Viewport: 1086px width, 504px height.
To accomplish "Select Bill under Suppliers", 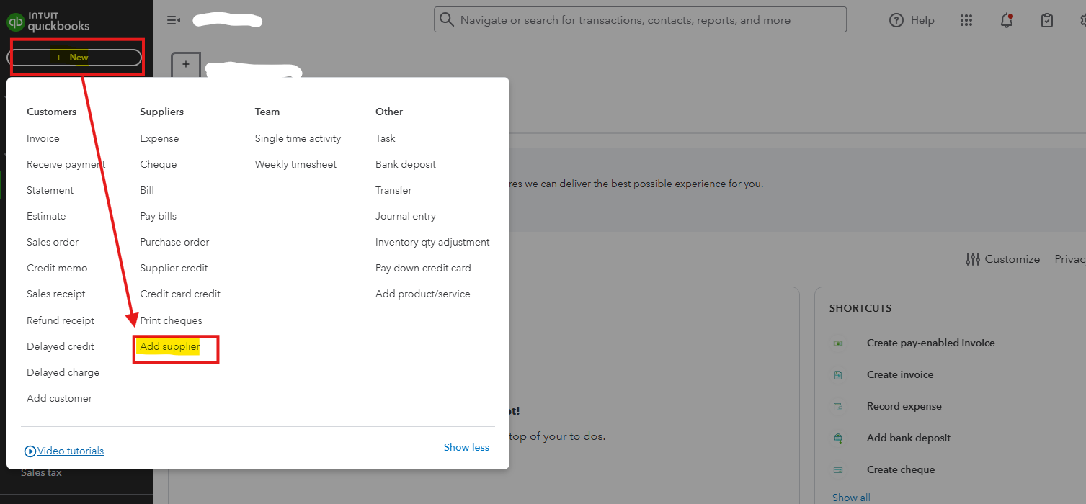I will [x=147, y=190].
